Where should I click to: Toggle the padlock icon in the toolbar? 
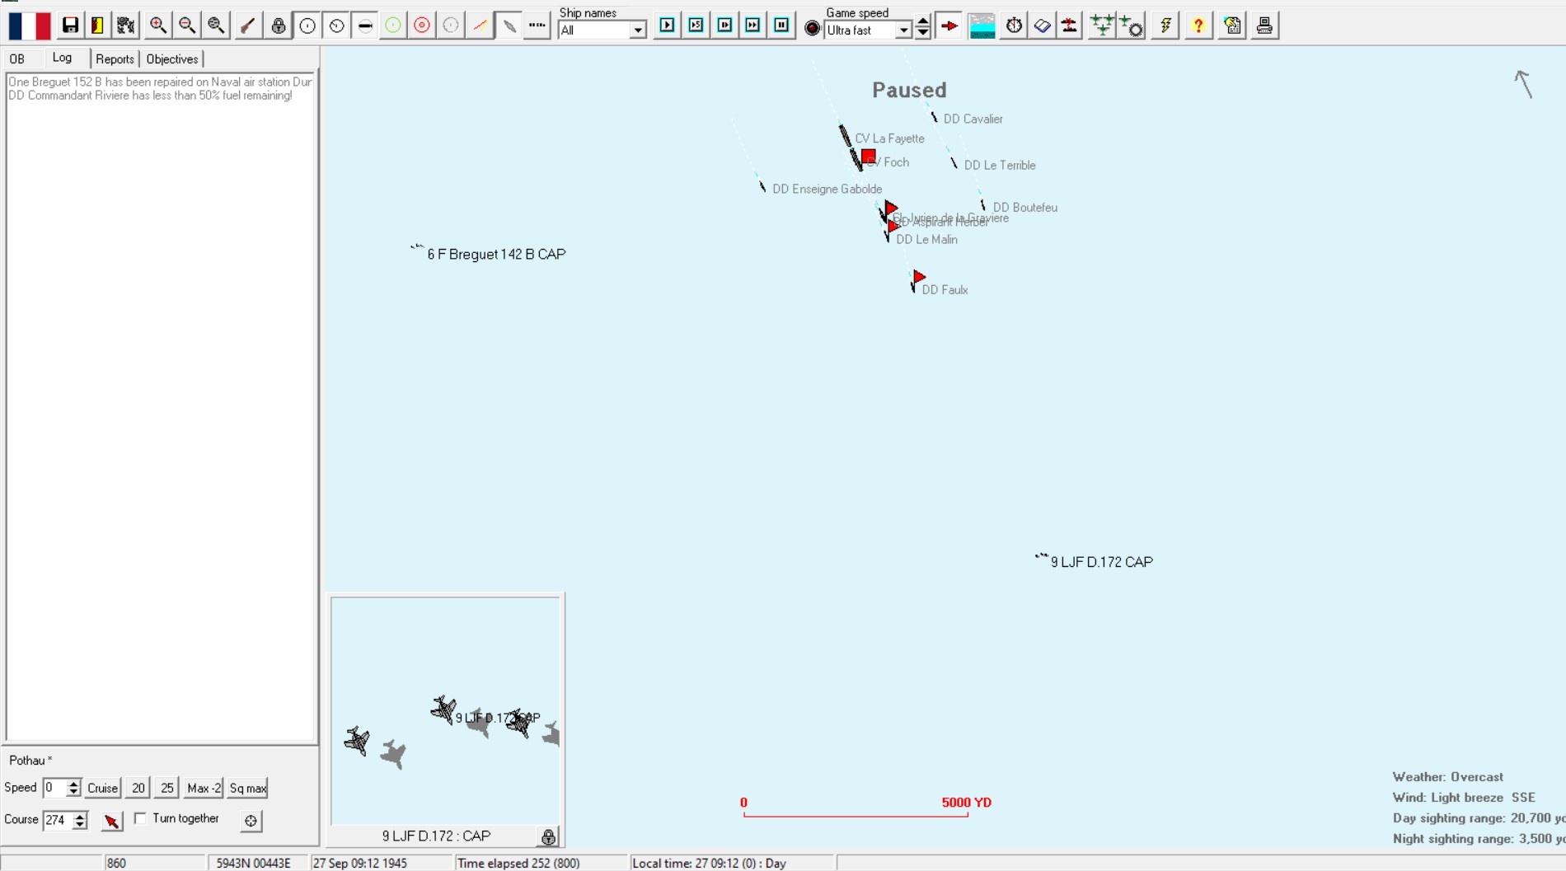[x=279, y=26]
